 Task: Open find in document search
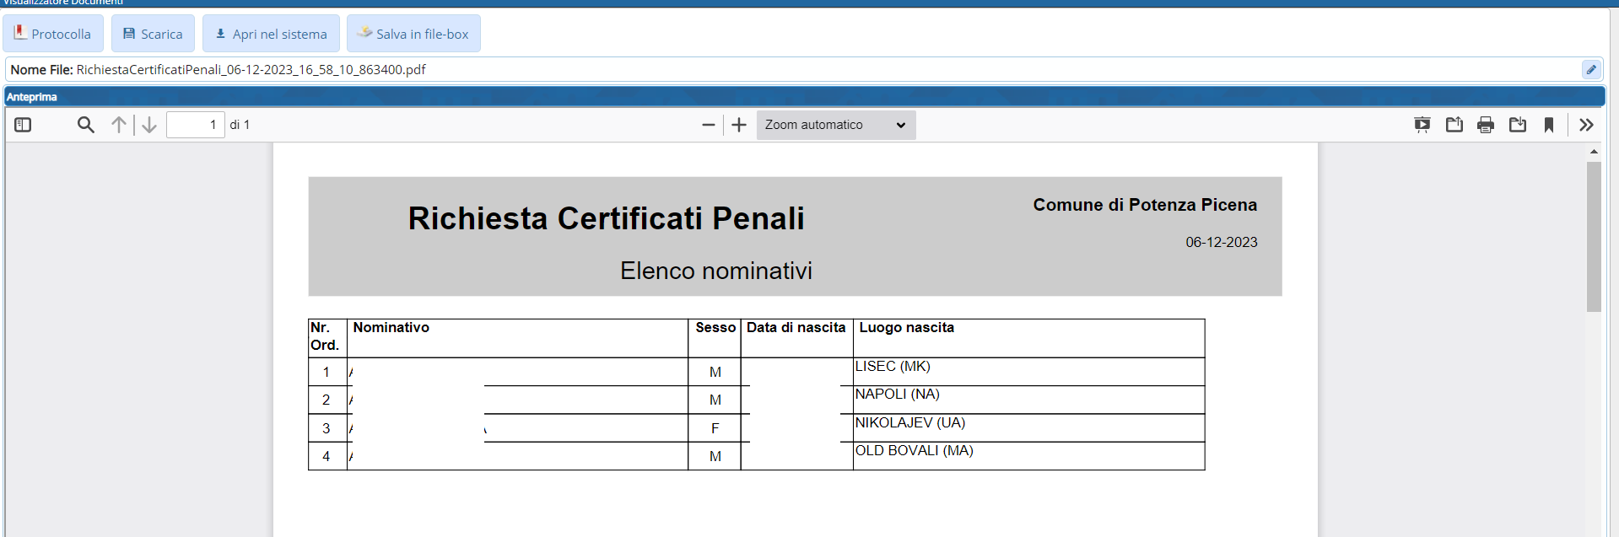click(85, 125)
